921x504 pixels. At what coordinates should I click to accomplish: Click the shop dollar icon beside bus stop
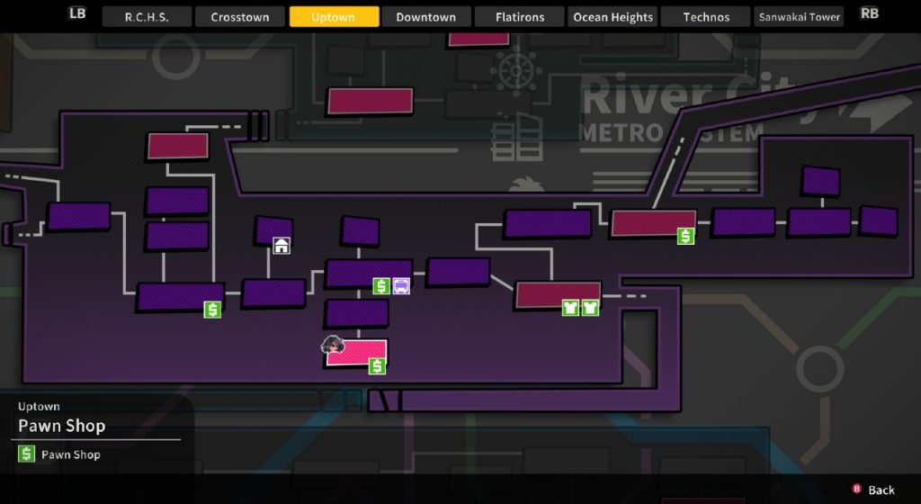(381, 286)
